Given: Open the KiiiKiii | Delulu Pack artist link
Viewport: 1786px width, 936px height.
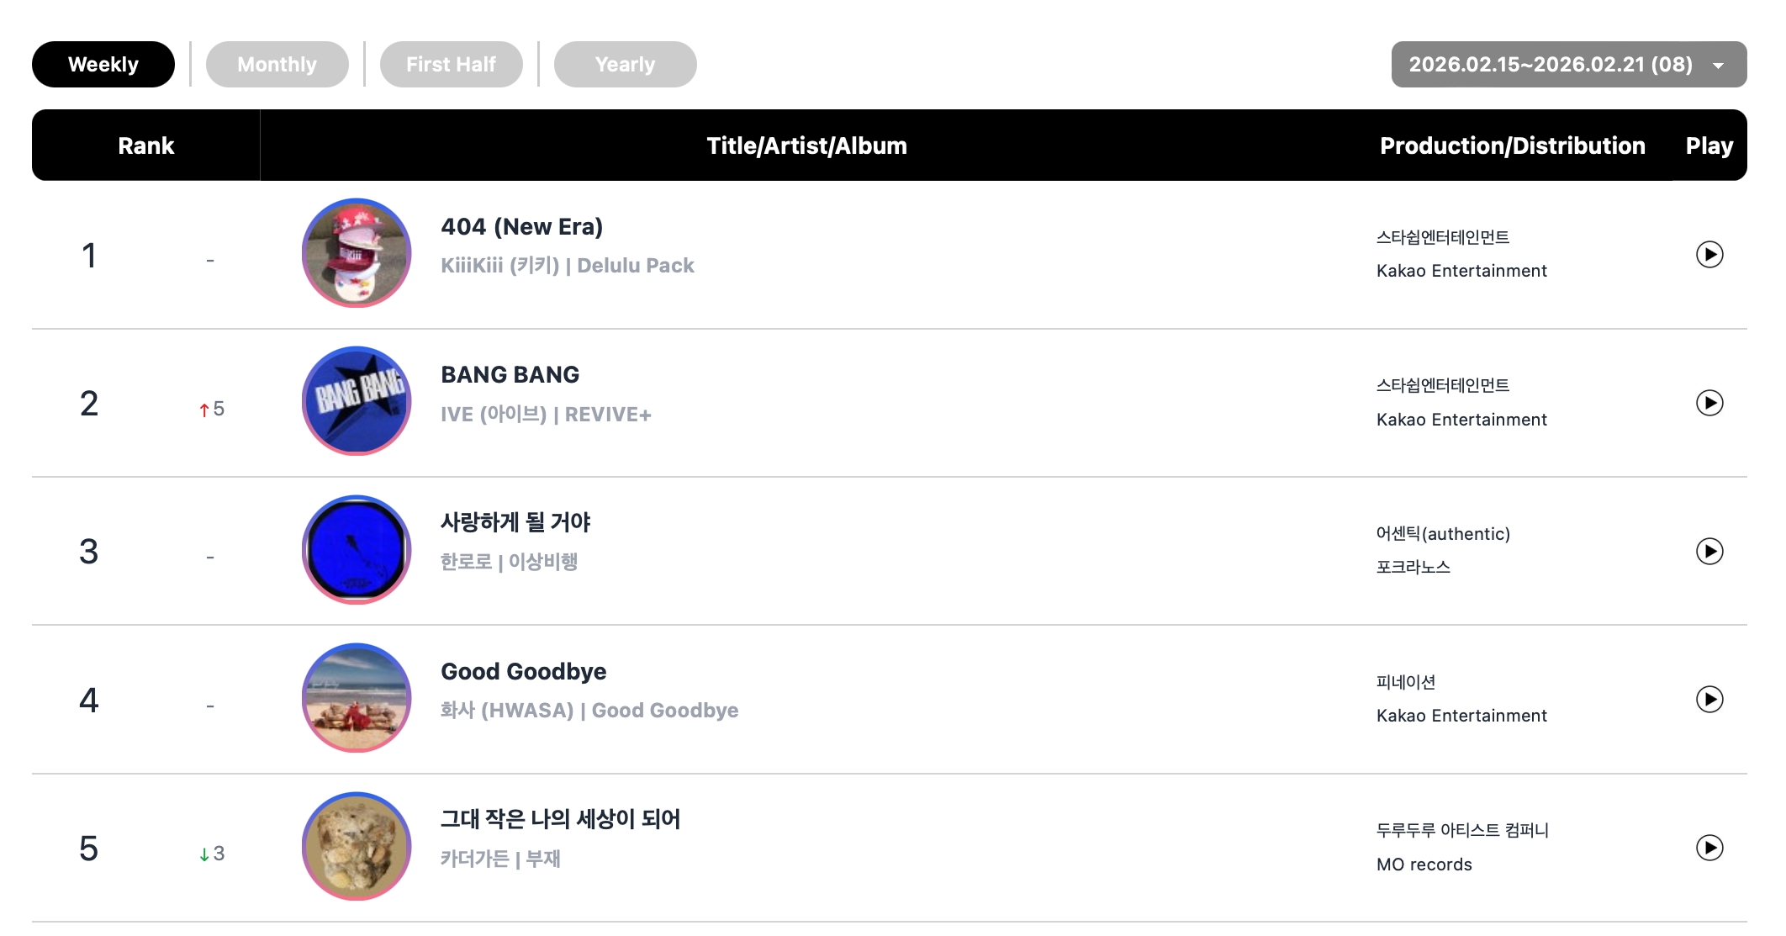Looking at the screenshot, I should [x=567, y=266].
